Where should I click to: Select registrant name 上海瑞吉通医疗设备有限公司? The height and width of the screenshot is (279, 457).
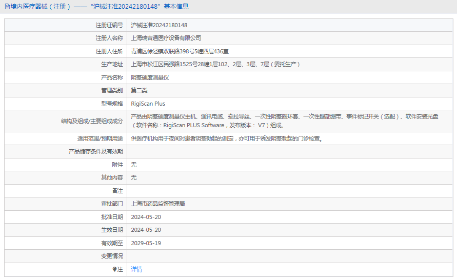[166, 38]
